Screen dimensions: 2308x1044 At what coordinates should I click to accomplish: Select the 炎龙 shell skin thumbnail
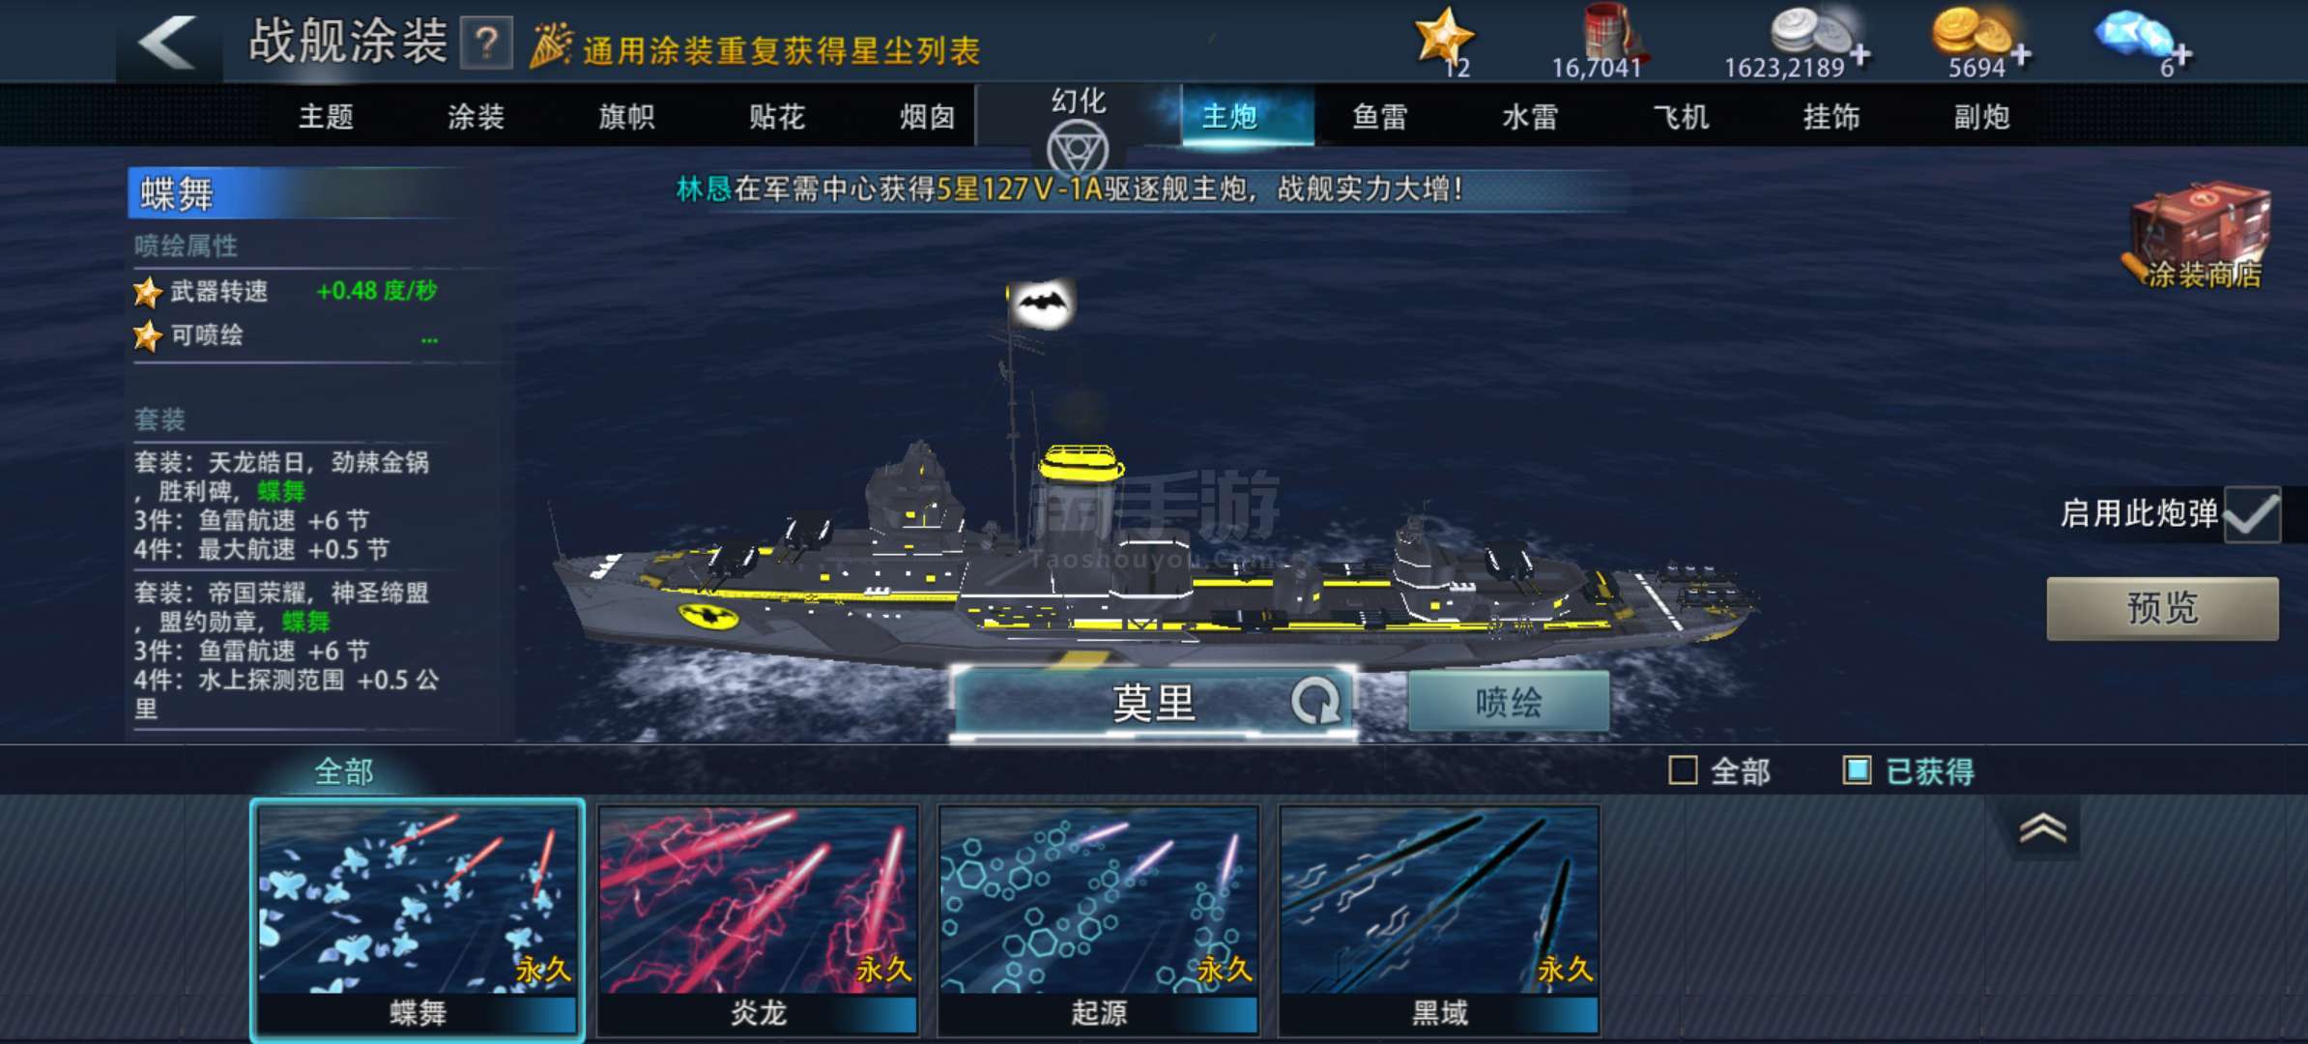pos(759,919)
